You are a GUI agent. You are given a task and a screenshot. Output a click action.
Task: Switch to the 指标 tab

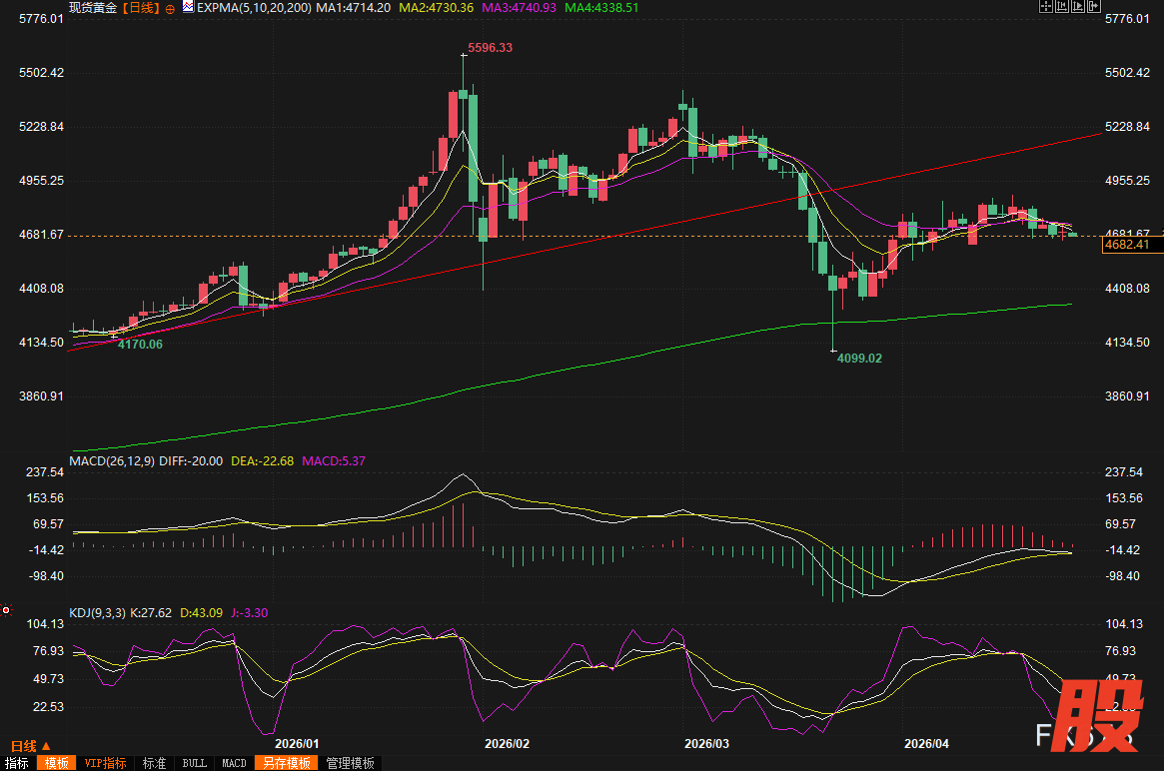[17, 763]
